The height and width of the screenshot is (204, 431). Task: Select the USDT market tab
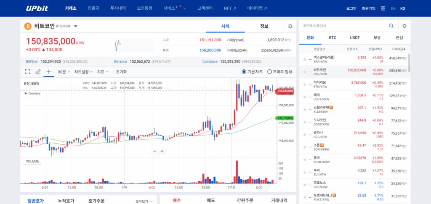coord(355,38)
